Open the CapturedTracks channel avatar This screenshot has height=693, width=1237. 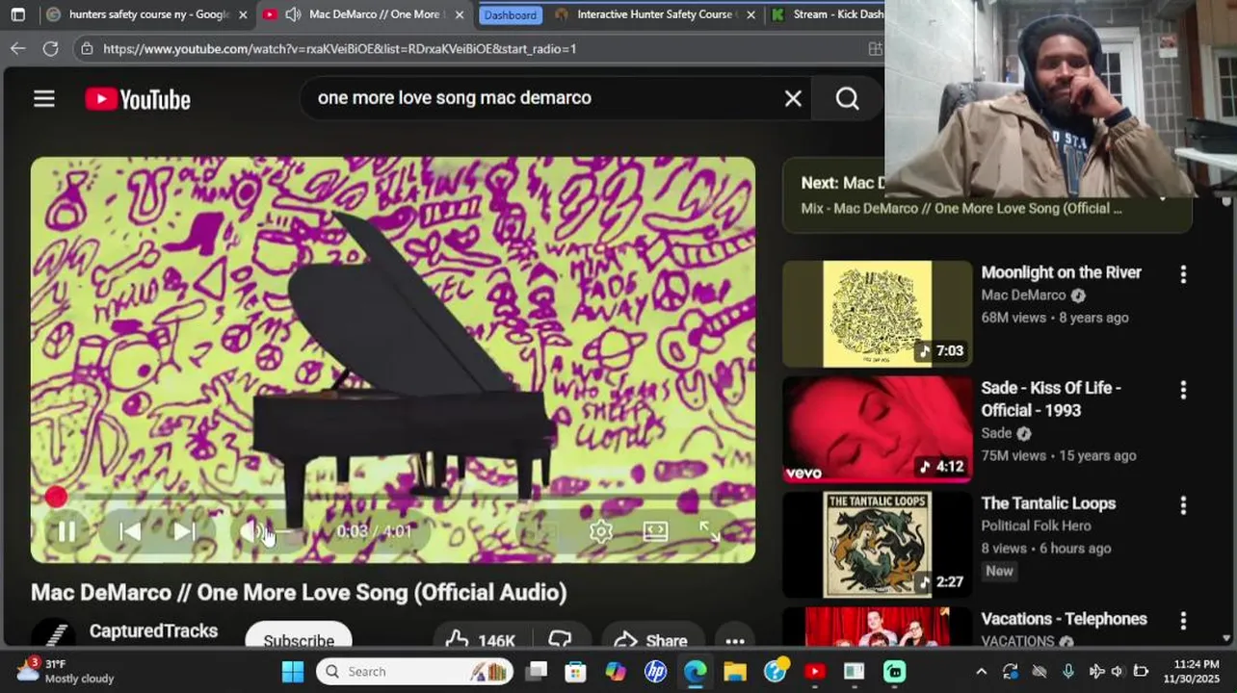53,633
